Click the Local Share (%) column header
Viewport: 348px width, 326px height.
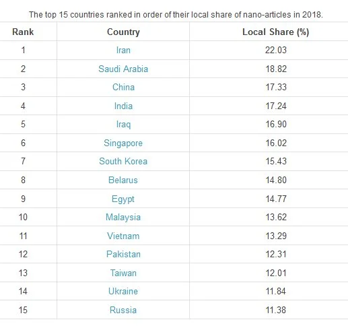pos(276,32)
